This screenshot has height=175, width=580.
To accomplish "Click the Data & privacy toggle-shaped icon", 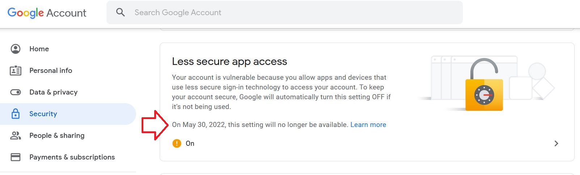I will (16, 92).
